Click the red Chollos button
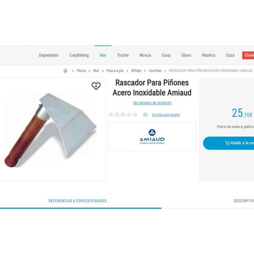254x254 pixels. click(x=248, y=55)
